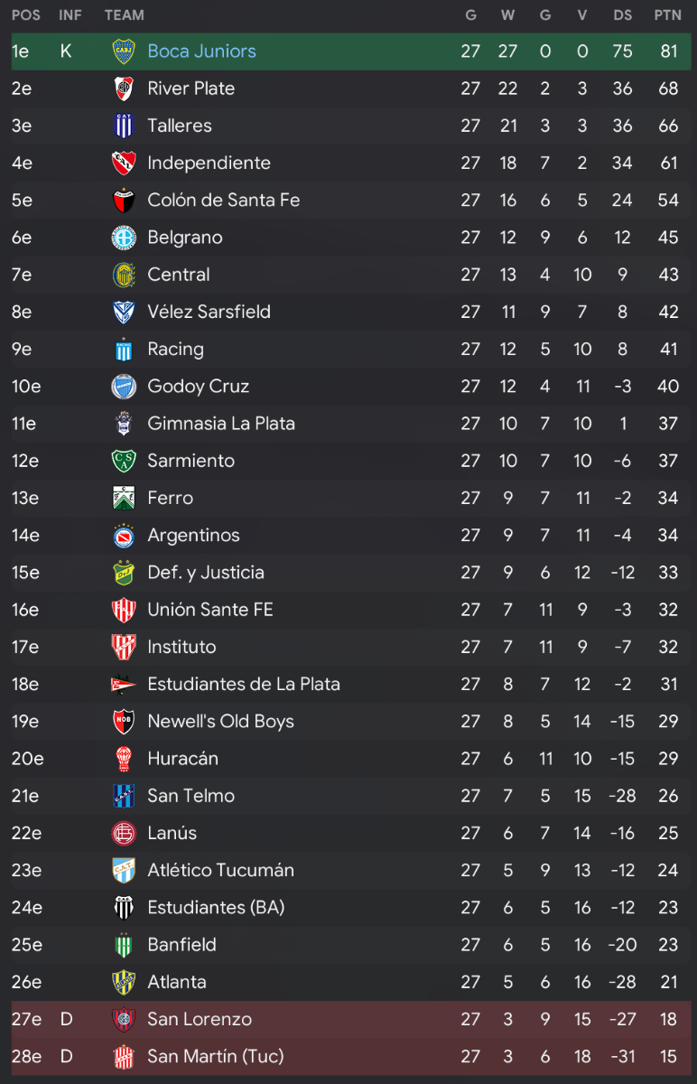Click the Newell's Old Boys badge
The width and height of the screenshot is (697, 1084).
[x=124, y=721]
